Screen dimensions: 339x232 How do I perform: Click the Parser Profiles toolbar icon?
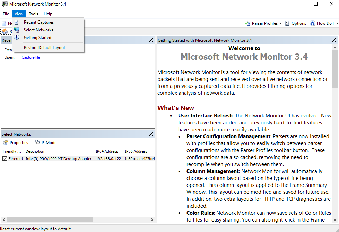coord(247,23)
